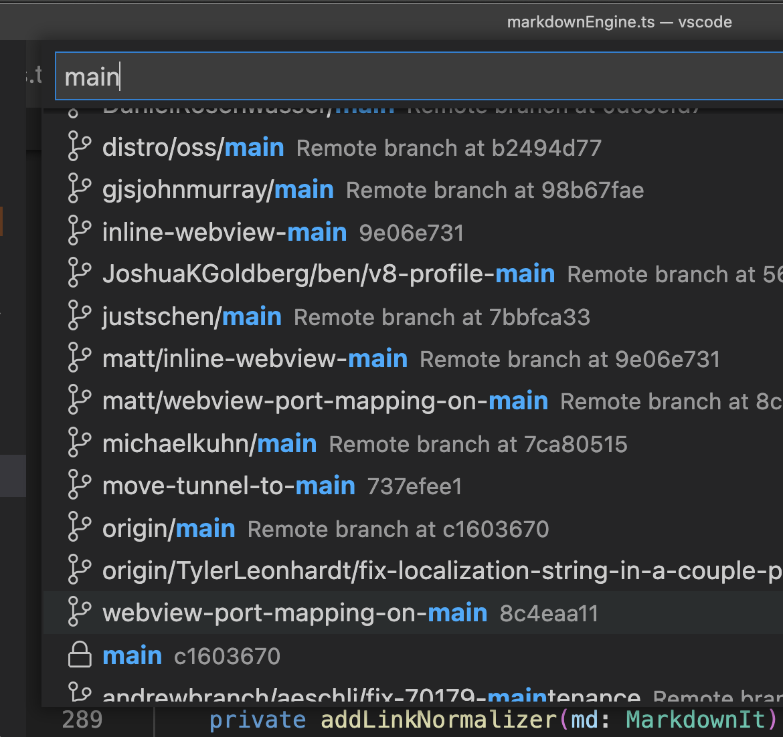
Task: Click the branch icon beside origin/main
Action: click(x=80, y=526)
